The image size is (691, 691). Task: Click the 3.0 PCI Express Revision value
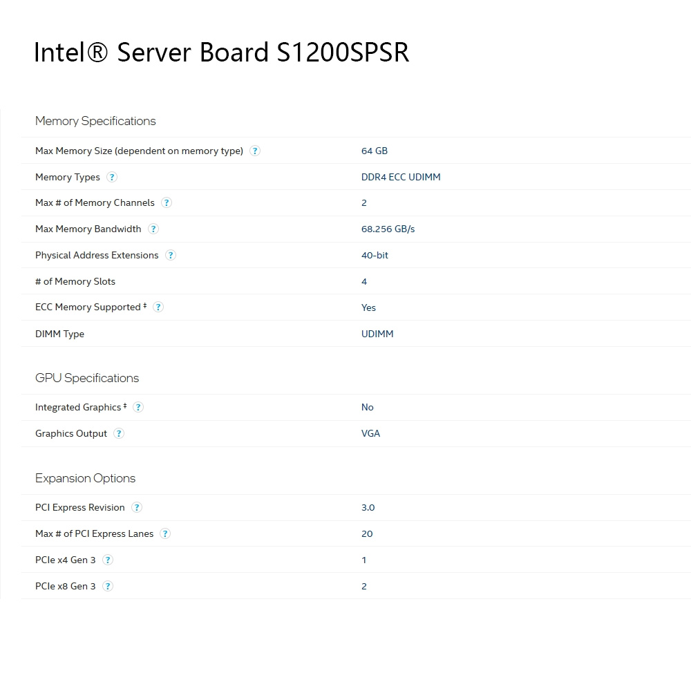368,507
